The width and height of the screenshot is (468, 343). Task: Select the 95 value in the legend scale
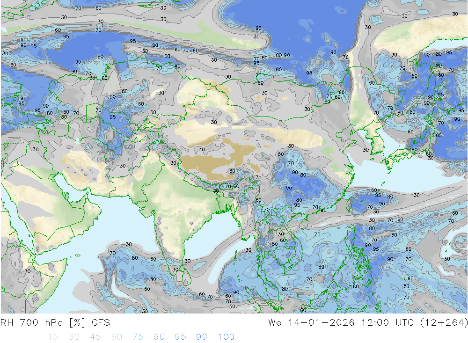181,337
